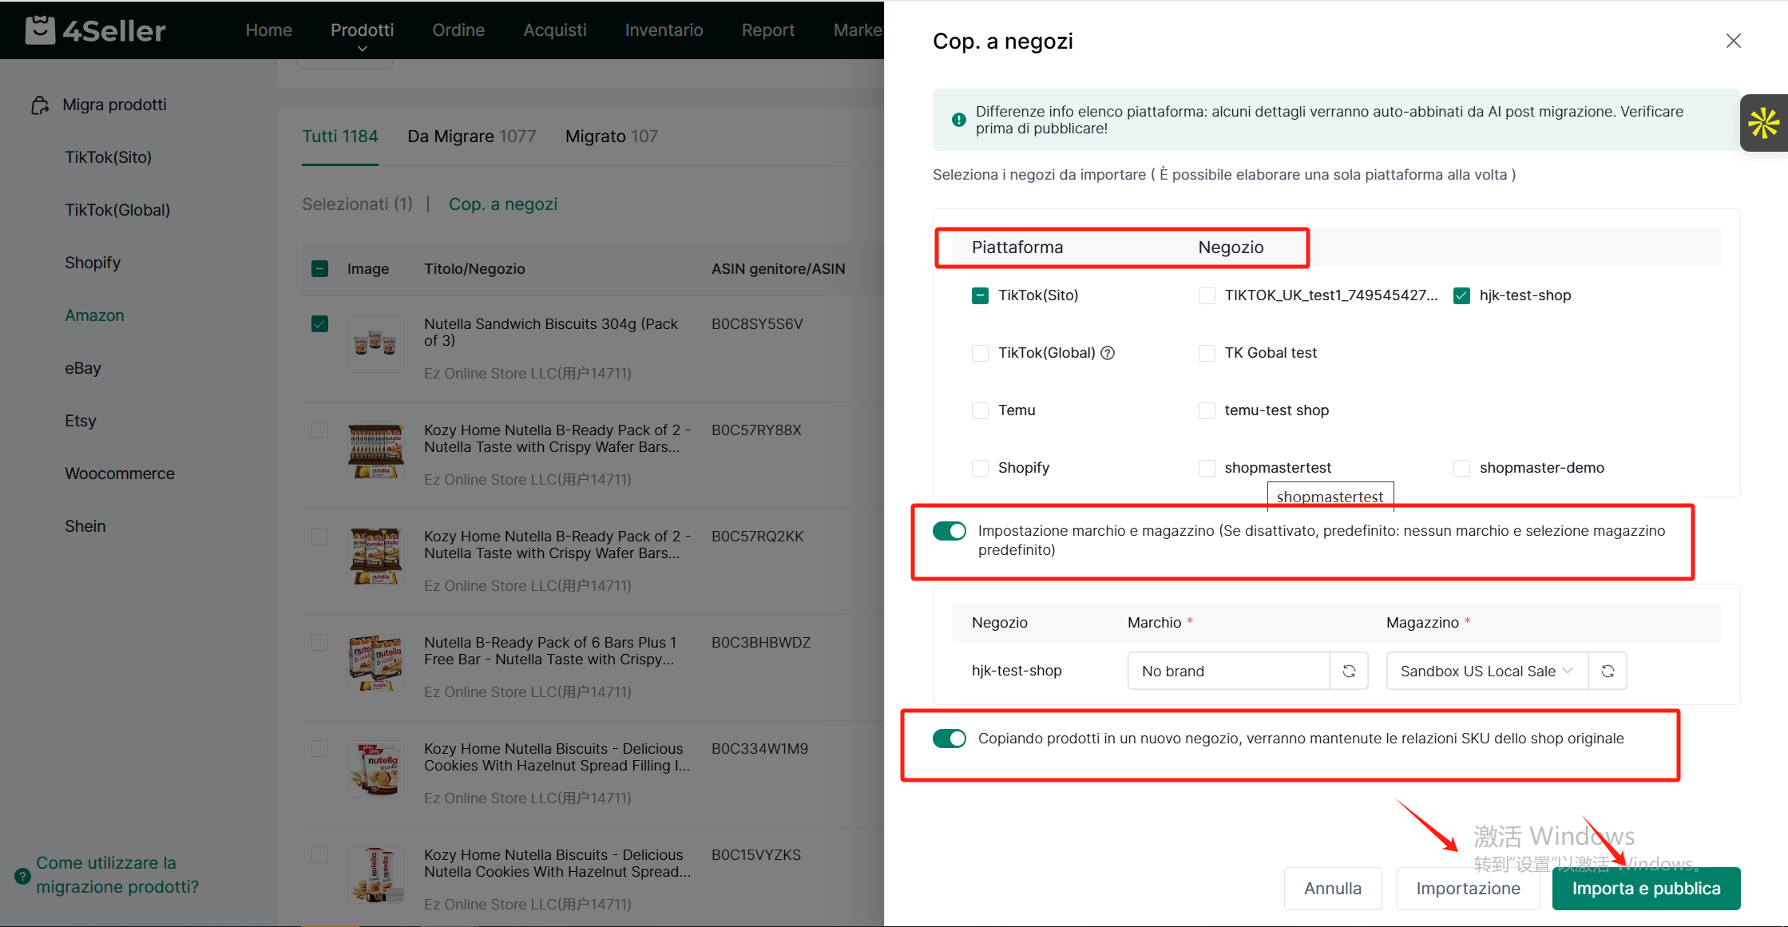Open Come utilizzare la migrazione prodotti link
Viewport: 1788px width, 927px height.
117,875
